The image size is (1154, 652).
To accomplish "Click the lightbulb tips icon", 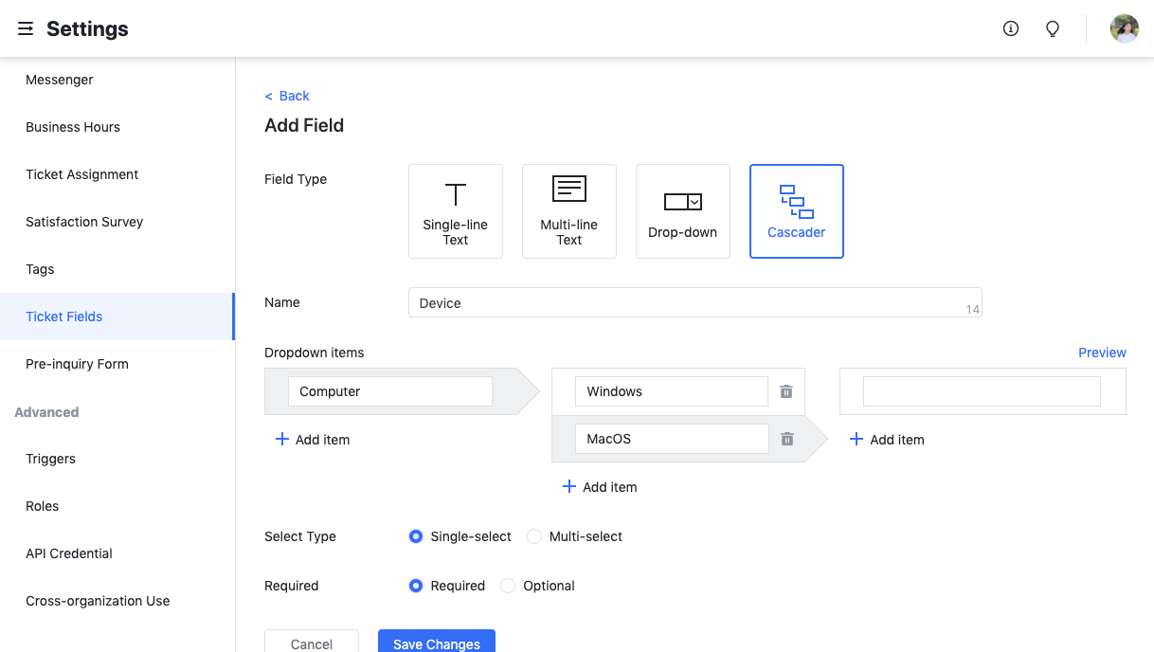I will 1053,28.
